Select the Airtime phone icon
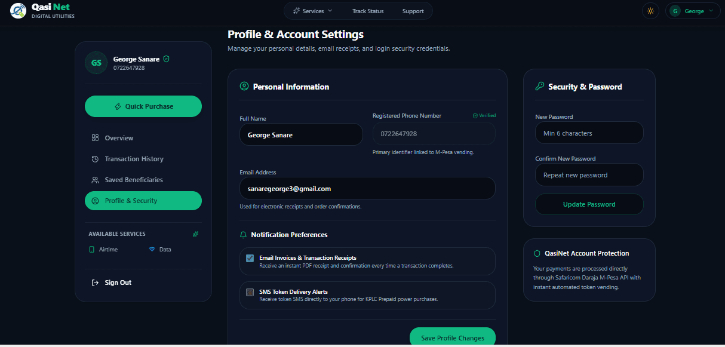Image resolution: width=725 pixels, height=347 pixels. point(92,249)
